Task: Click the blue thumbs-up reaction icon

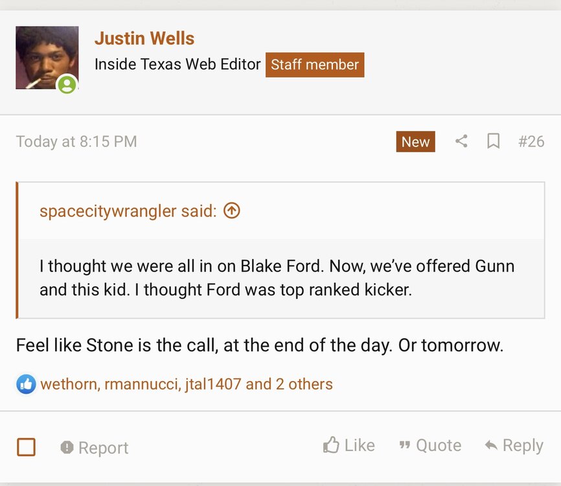Action: pos(26,384)
